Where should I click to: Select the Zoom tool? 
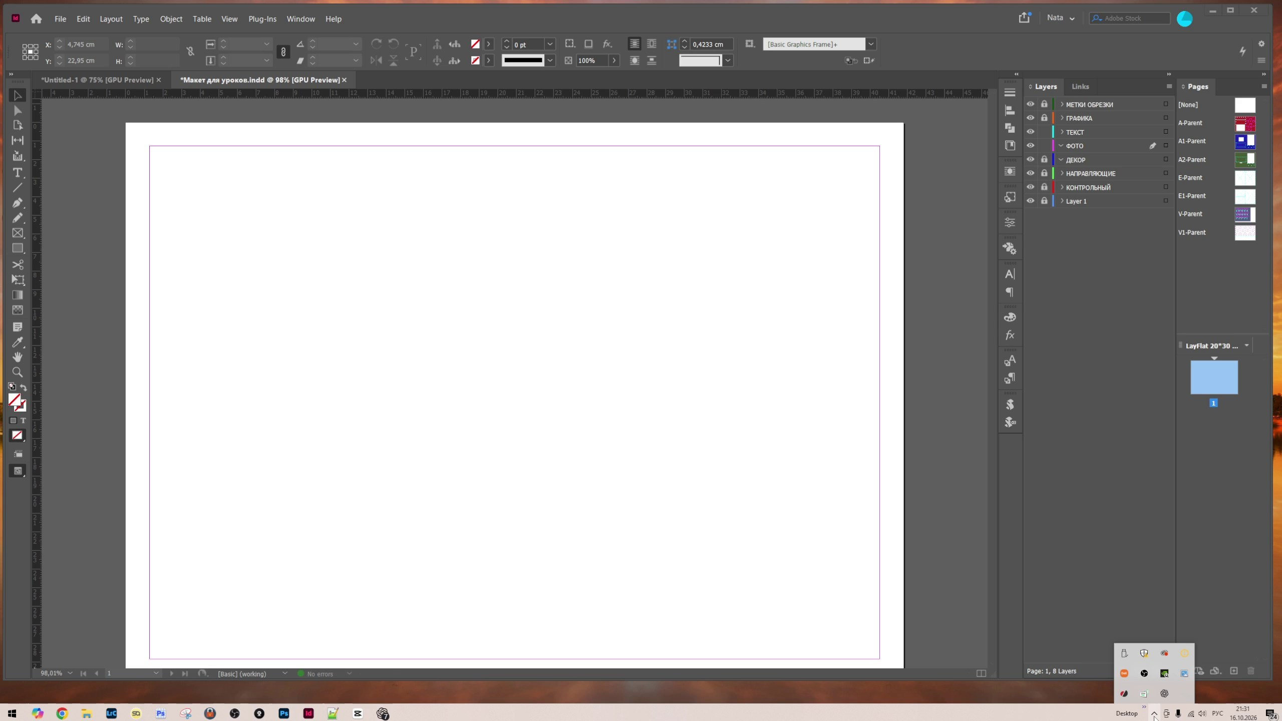18,372
